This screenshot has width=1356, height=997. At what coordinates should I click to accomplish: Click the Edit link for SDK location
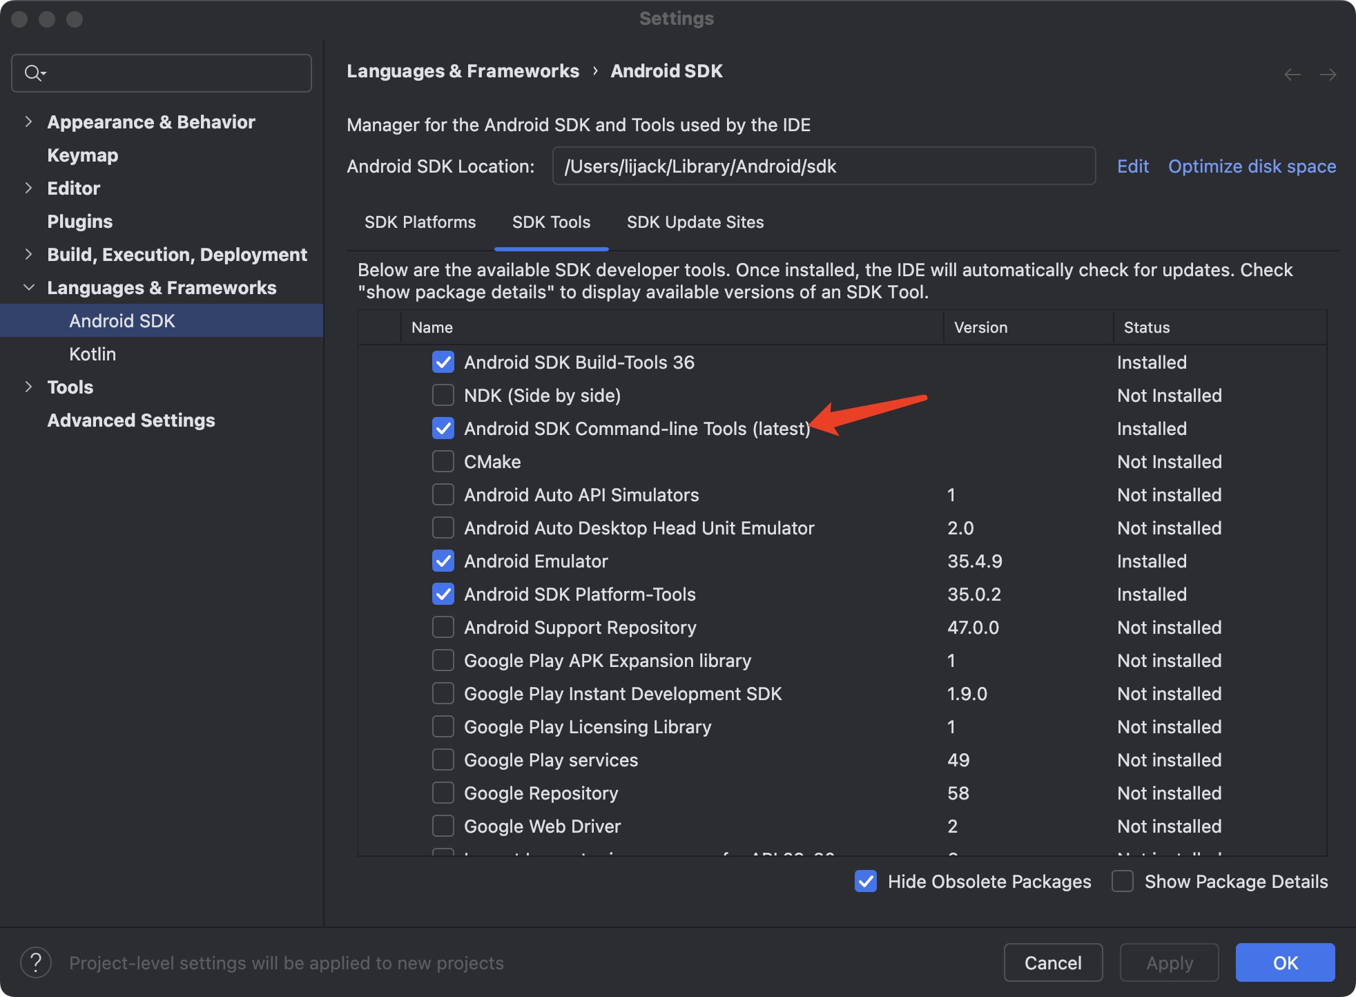pos(1132,166)
